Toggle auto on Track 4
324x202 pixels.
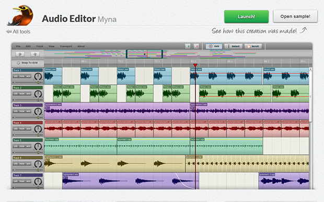click(28, 129)
